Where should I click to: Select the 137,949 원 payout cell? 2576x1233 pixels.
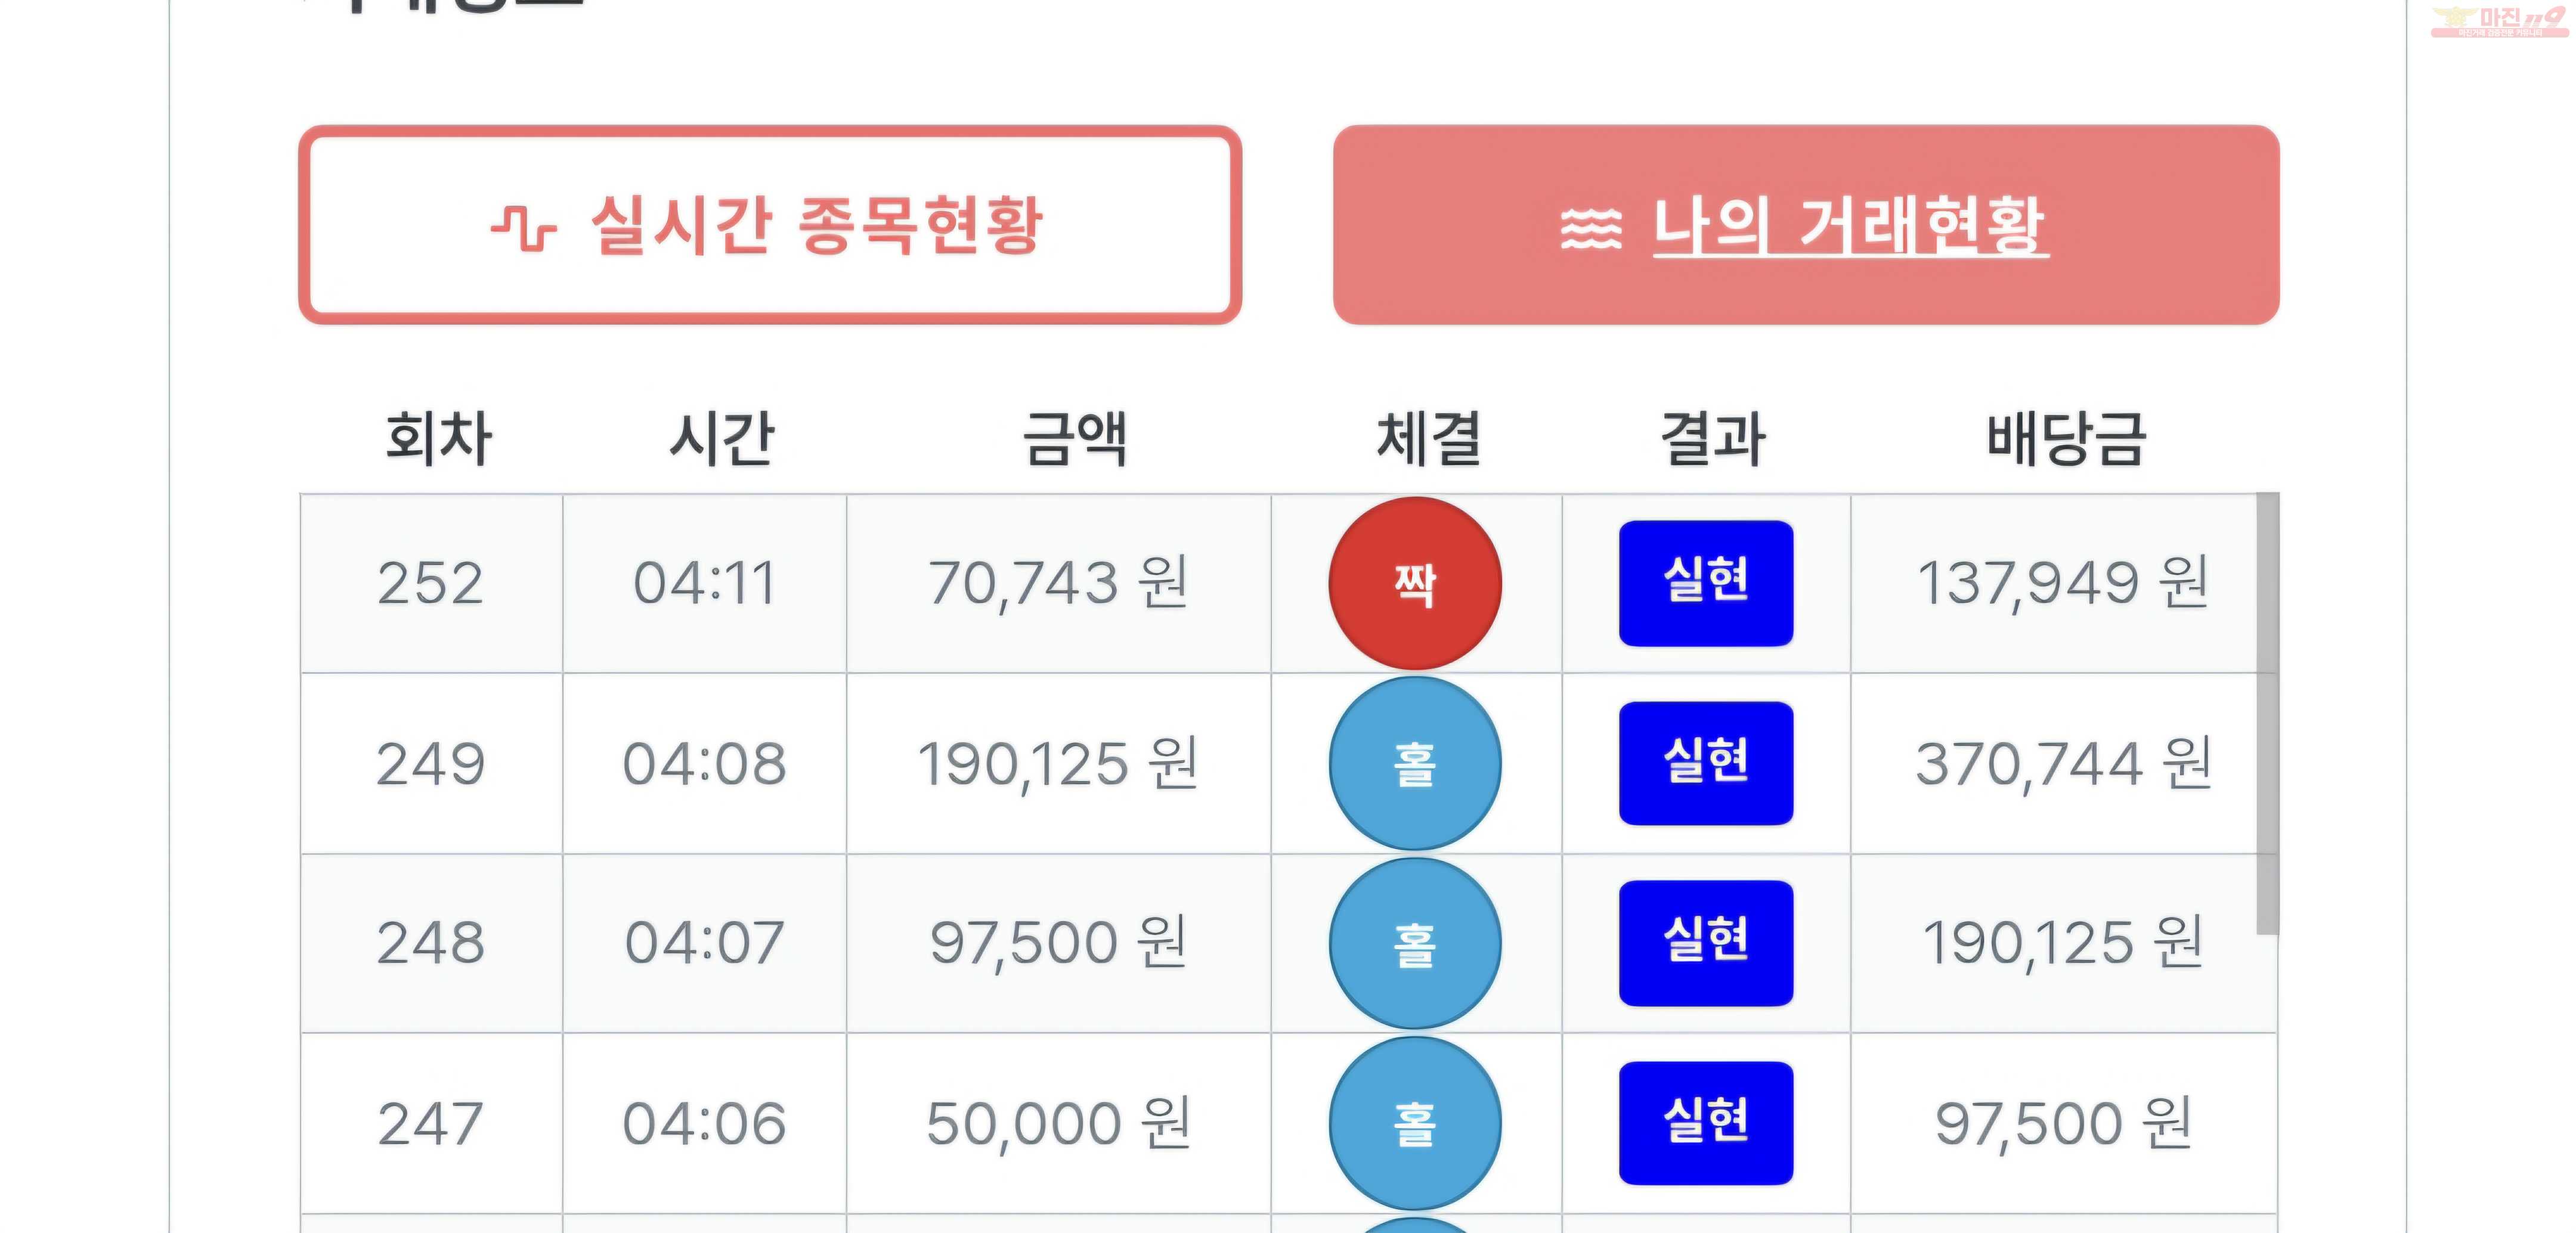click(x=2062, y=583)
